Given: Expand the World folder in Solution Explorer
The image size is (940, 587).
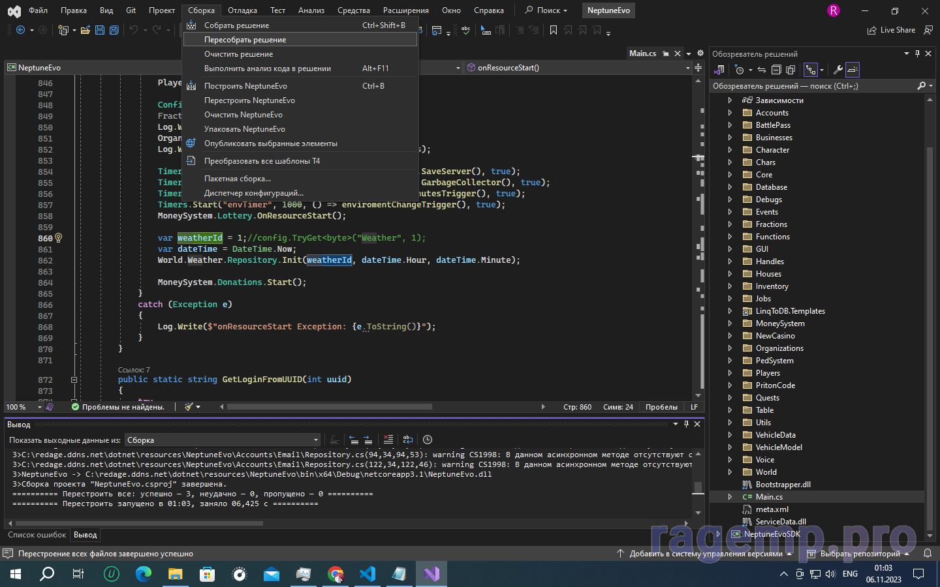Looking at the screenshot, I should point(730,472).
